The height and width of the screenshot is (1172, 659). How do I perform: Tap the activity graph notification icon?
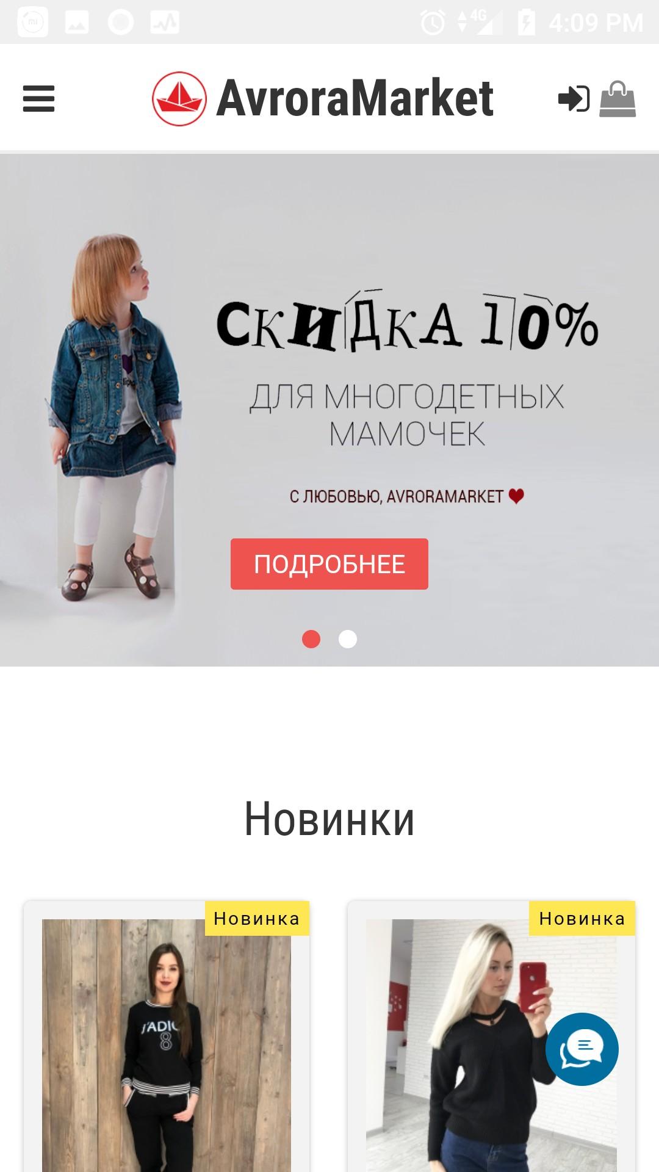[165, 23]
